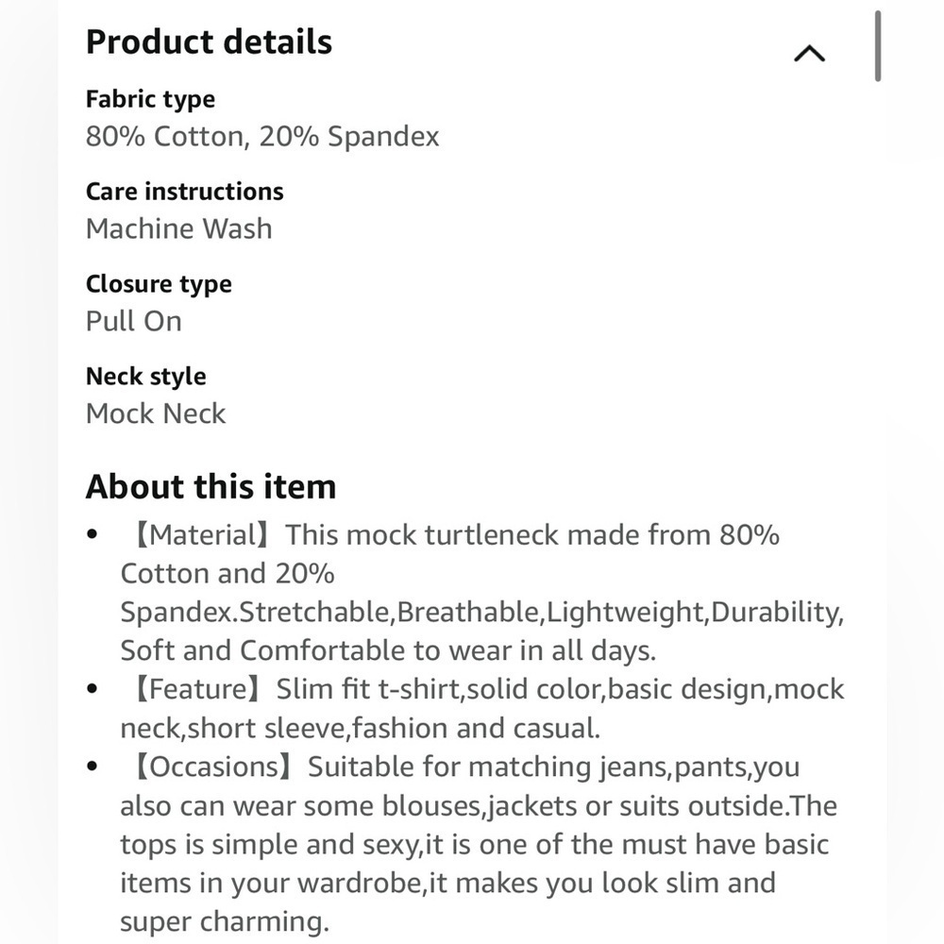The height and width of the screenshot is (944, 944).
Task: Click the Machine Wash value
Action: (178, 228)
